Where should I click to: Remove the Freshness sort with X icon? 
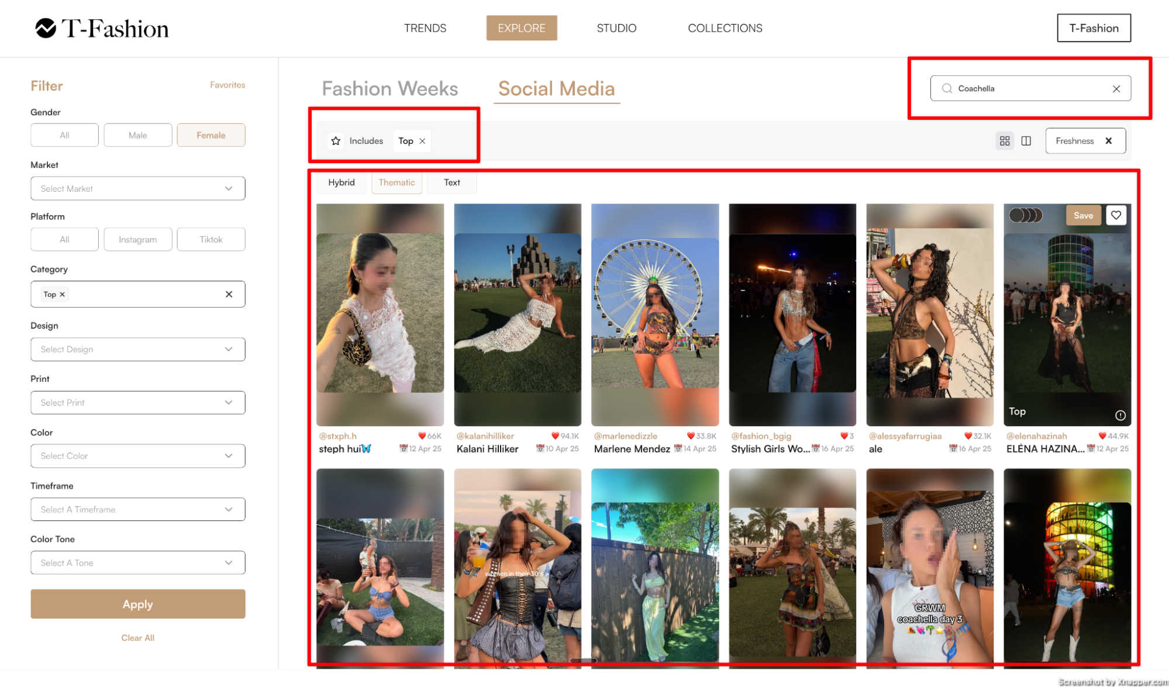point(1108,141)
